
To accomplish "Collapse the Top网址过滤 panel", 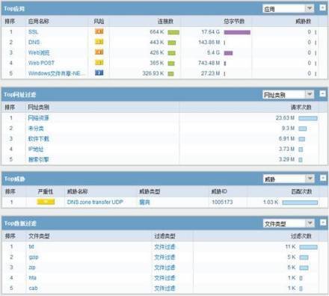I will coord(323,93).
